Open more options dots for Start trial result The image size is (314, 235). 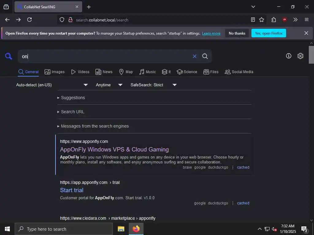pos(232,203)
